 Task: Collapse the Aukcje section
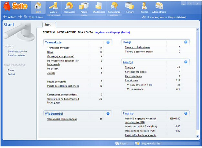186,62
